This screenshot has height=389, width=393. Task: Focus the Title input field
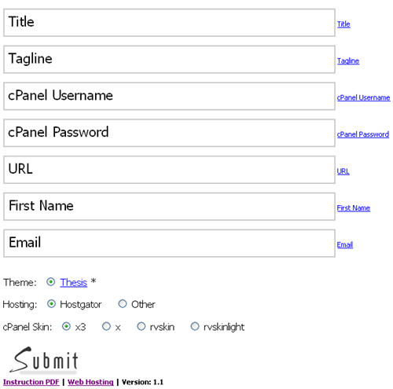[x=169, y=23]
